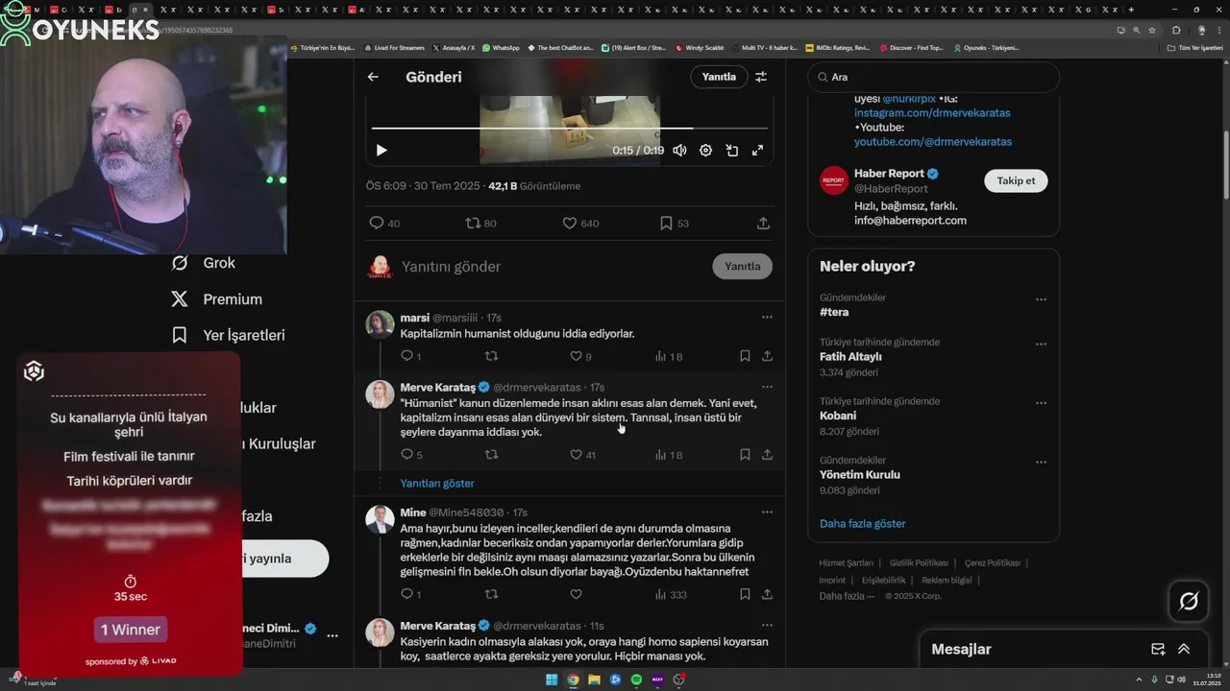This screenshot has height=691, width=1230.
Task: Expand video to fullscreen
Action: coord(757,151)
